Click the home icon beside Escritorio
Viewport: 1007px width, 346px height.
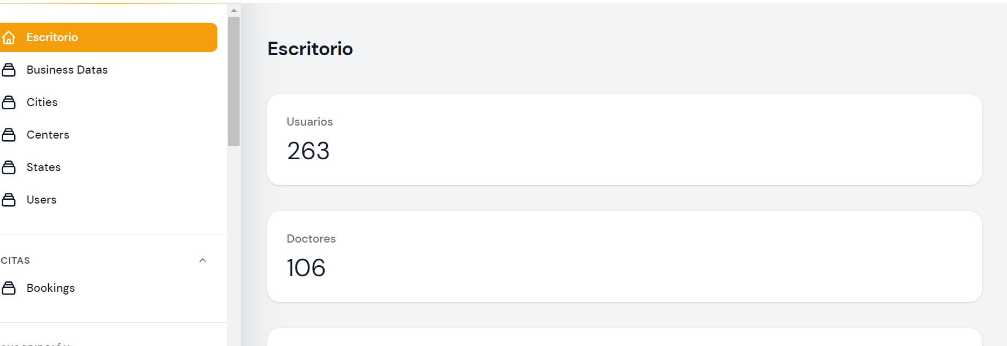9,37
